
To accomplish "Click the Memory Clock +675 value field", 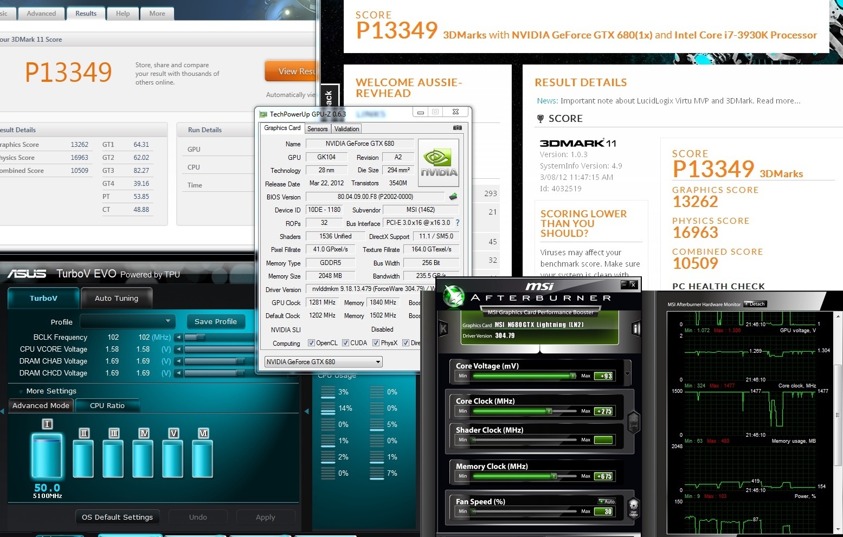I will point(603,476).
